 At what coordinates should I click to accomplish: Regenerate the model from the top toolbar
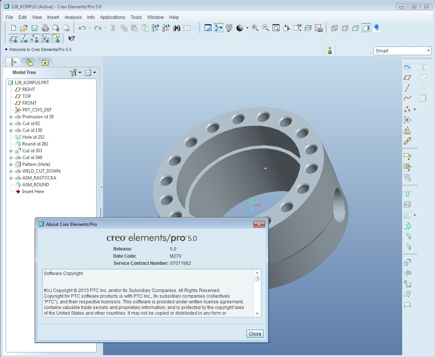[x=155, y=28]
